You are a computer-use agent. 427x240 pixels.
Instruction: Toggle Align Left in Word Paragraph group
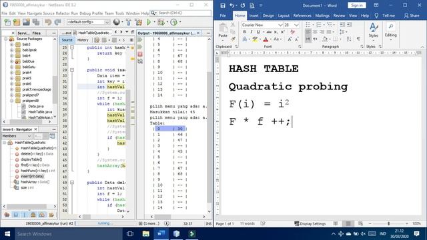[308, 32]
